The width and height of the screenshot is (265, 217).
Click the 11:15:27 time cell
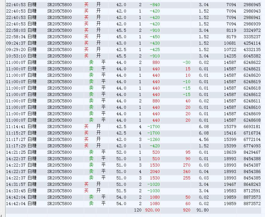coord(16,133)
